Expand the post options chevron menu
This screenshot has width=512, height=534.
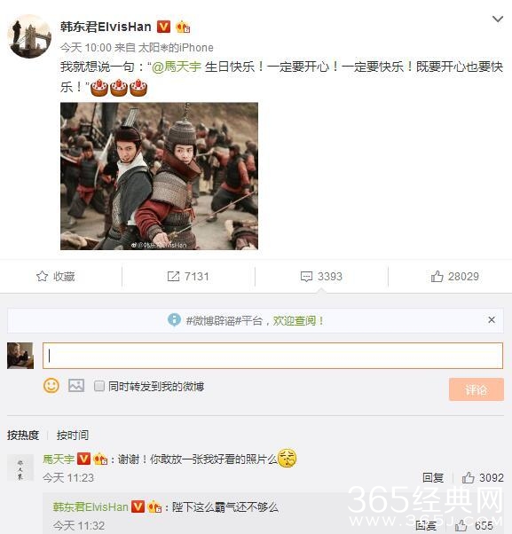(x=498, y=20)
